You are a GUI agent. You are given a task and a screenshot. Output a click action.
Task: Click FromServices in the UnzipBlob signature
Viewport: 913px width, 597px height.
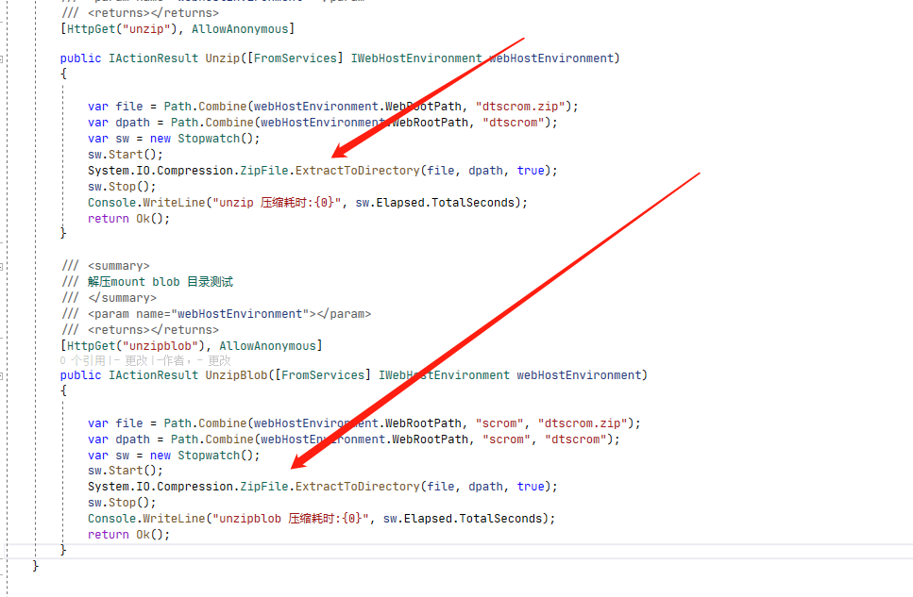323,375
